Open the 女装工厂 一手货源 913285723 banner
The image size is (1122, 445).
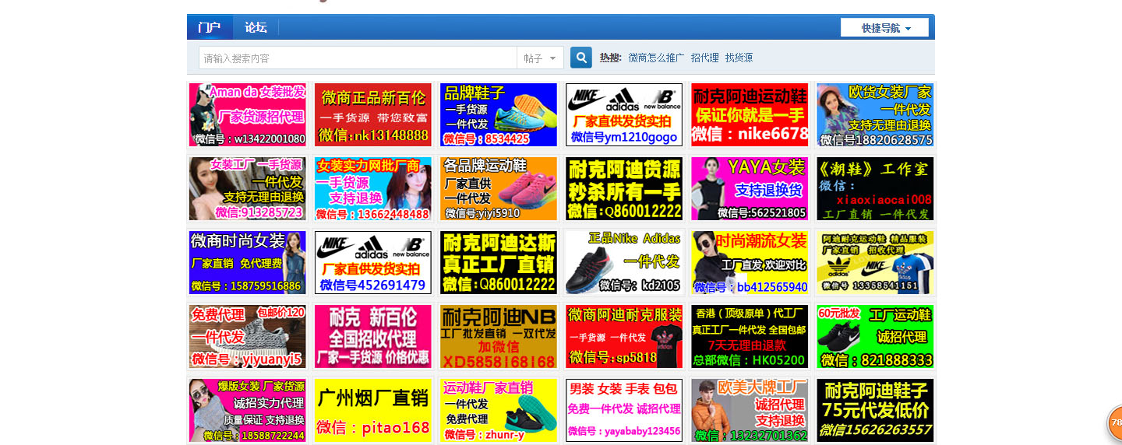coord(248,189)
